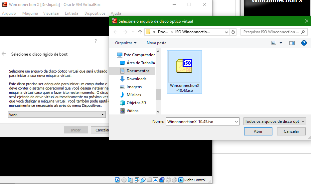Viewport: 311px width, 184px height.
Task: Open view options dropdown arrow
Action: [x=281, y=43]
